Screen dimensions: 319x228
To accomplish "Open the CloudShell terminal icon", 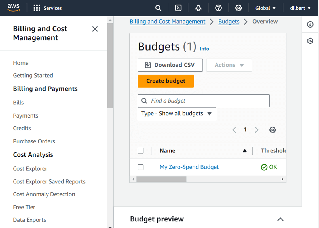I will (x=178, y=8).
